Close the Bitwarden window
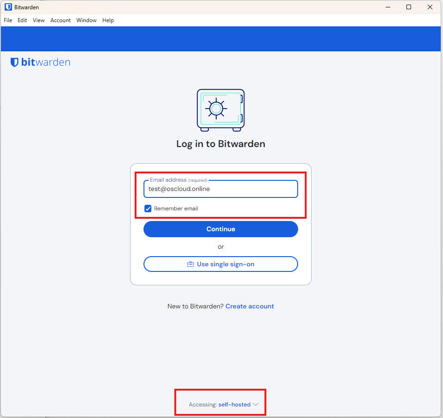 [x=430, y=7]
